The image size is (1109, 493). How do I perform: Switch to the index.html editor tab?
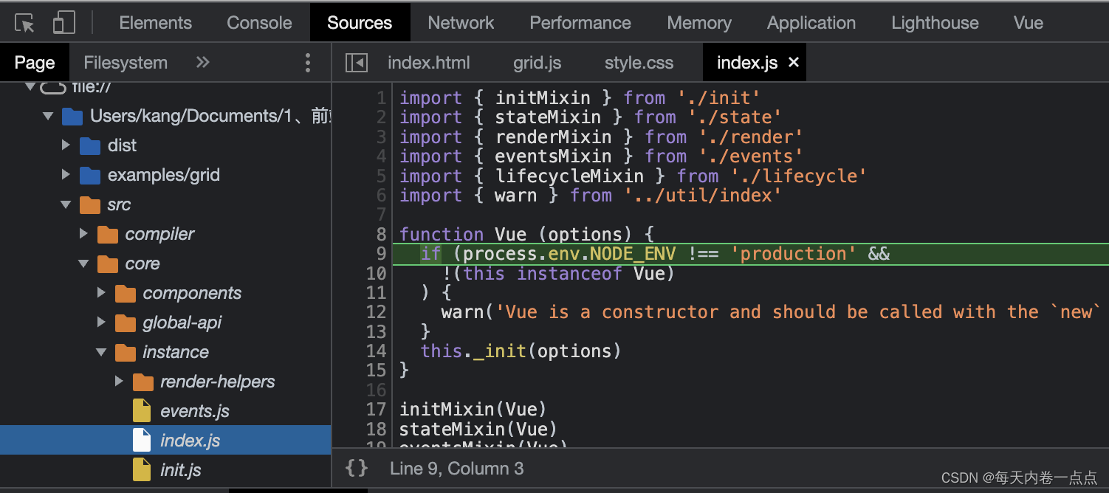point(429,63)
